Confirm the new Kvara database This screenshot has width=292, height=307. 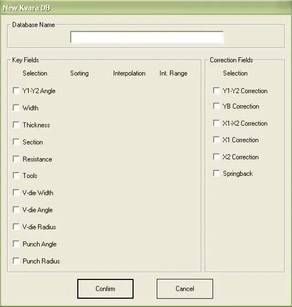click(x=105, y=289)
